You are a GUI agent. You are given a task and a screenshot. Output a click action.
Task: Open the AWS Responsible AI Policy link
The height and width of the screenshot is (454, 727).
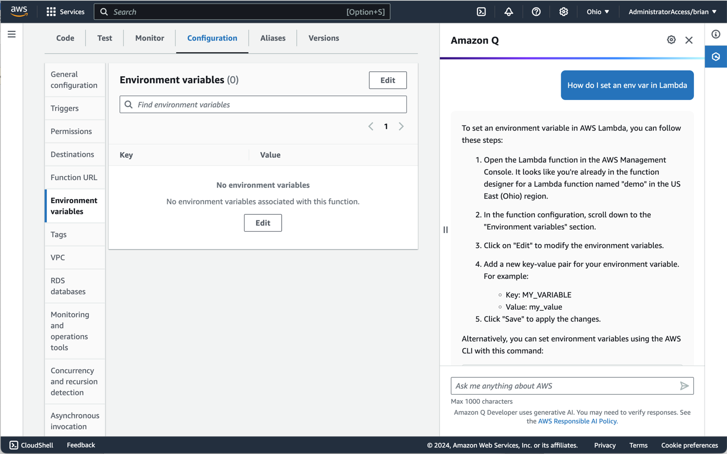click(578, 421)
